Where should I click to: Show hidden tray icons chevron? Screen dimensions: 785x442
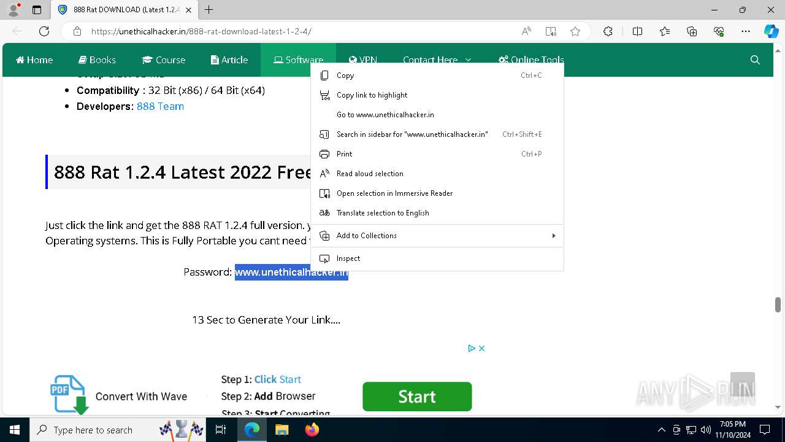661,430
